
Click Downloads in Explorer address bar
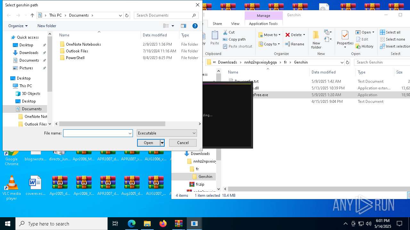pyautogui.click(x=227, y=62)
